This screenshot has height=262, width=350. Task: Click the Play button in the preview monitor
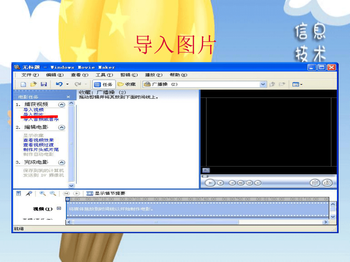pos(210,183)
